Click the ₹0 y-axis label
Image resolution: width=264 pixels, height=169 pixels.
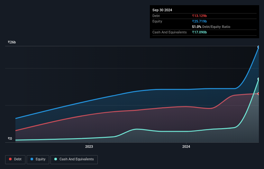(10, 138)
